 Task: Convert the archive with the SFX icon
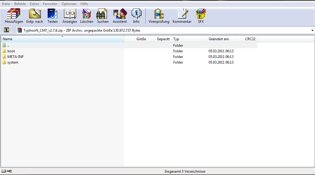[201, 16]
